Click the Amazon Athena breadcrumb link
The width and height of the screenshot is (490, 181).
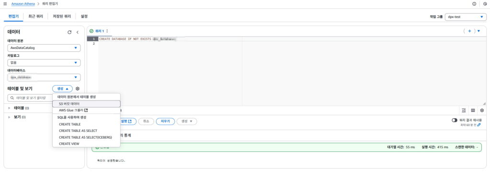click(23, 4)
